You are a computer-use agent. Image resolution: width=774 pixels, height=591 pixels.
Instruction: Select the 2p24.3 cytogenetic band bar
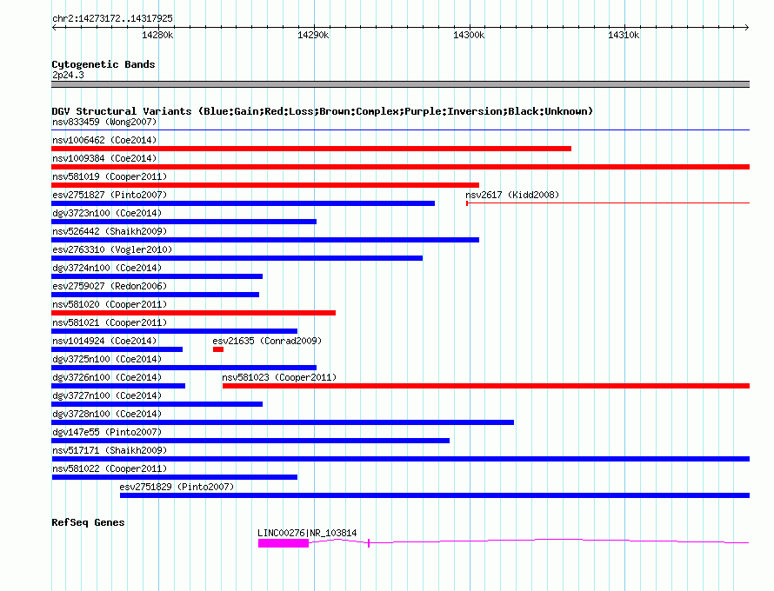pos(400,84)
